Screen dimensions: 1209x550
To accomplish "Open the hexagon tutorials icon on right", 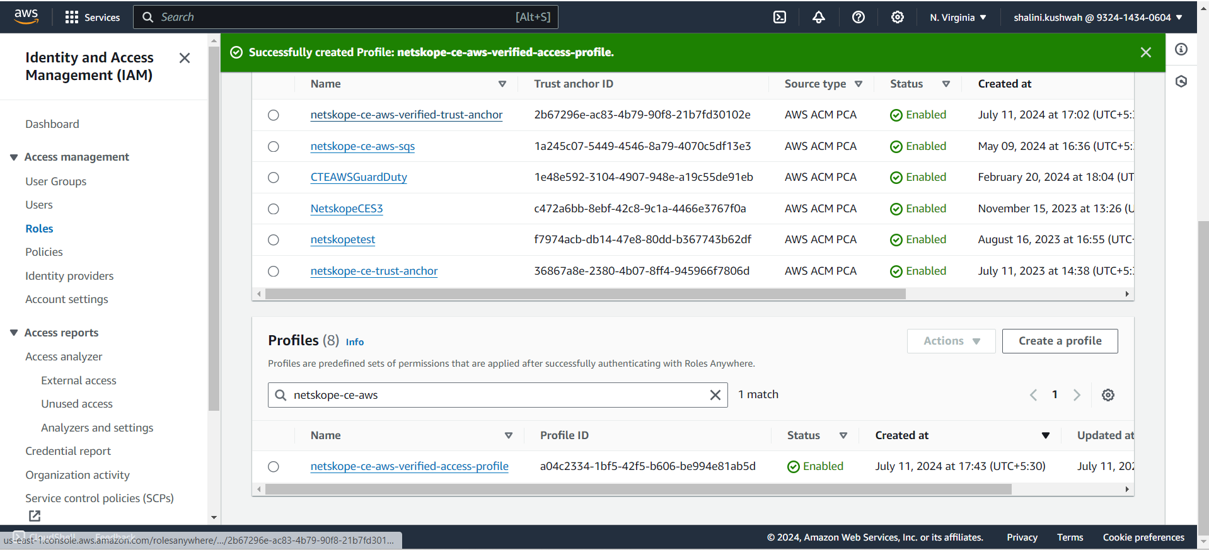I will (1181, 81).
